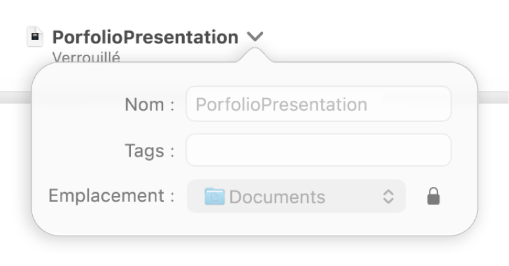Click the greyed PorfolioPresentation text in Nom field
Viewport: 509px width, 266px height.
point(281,104)
